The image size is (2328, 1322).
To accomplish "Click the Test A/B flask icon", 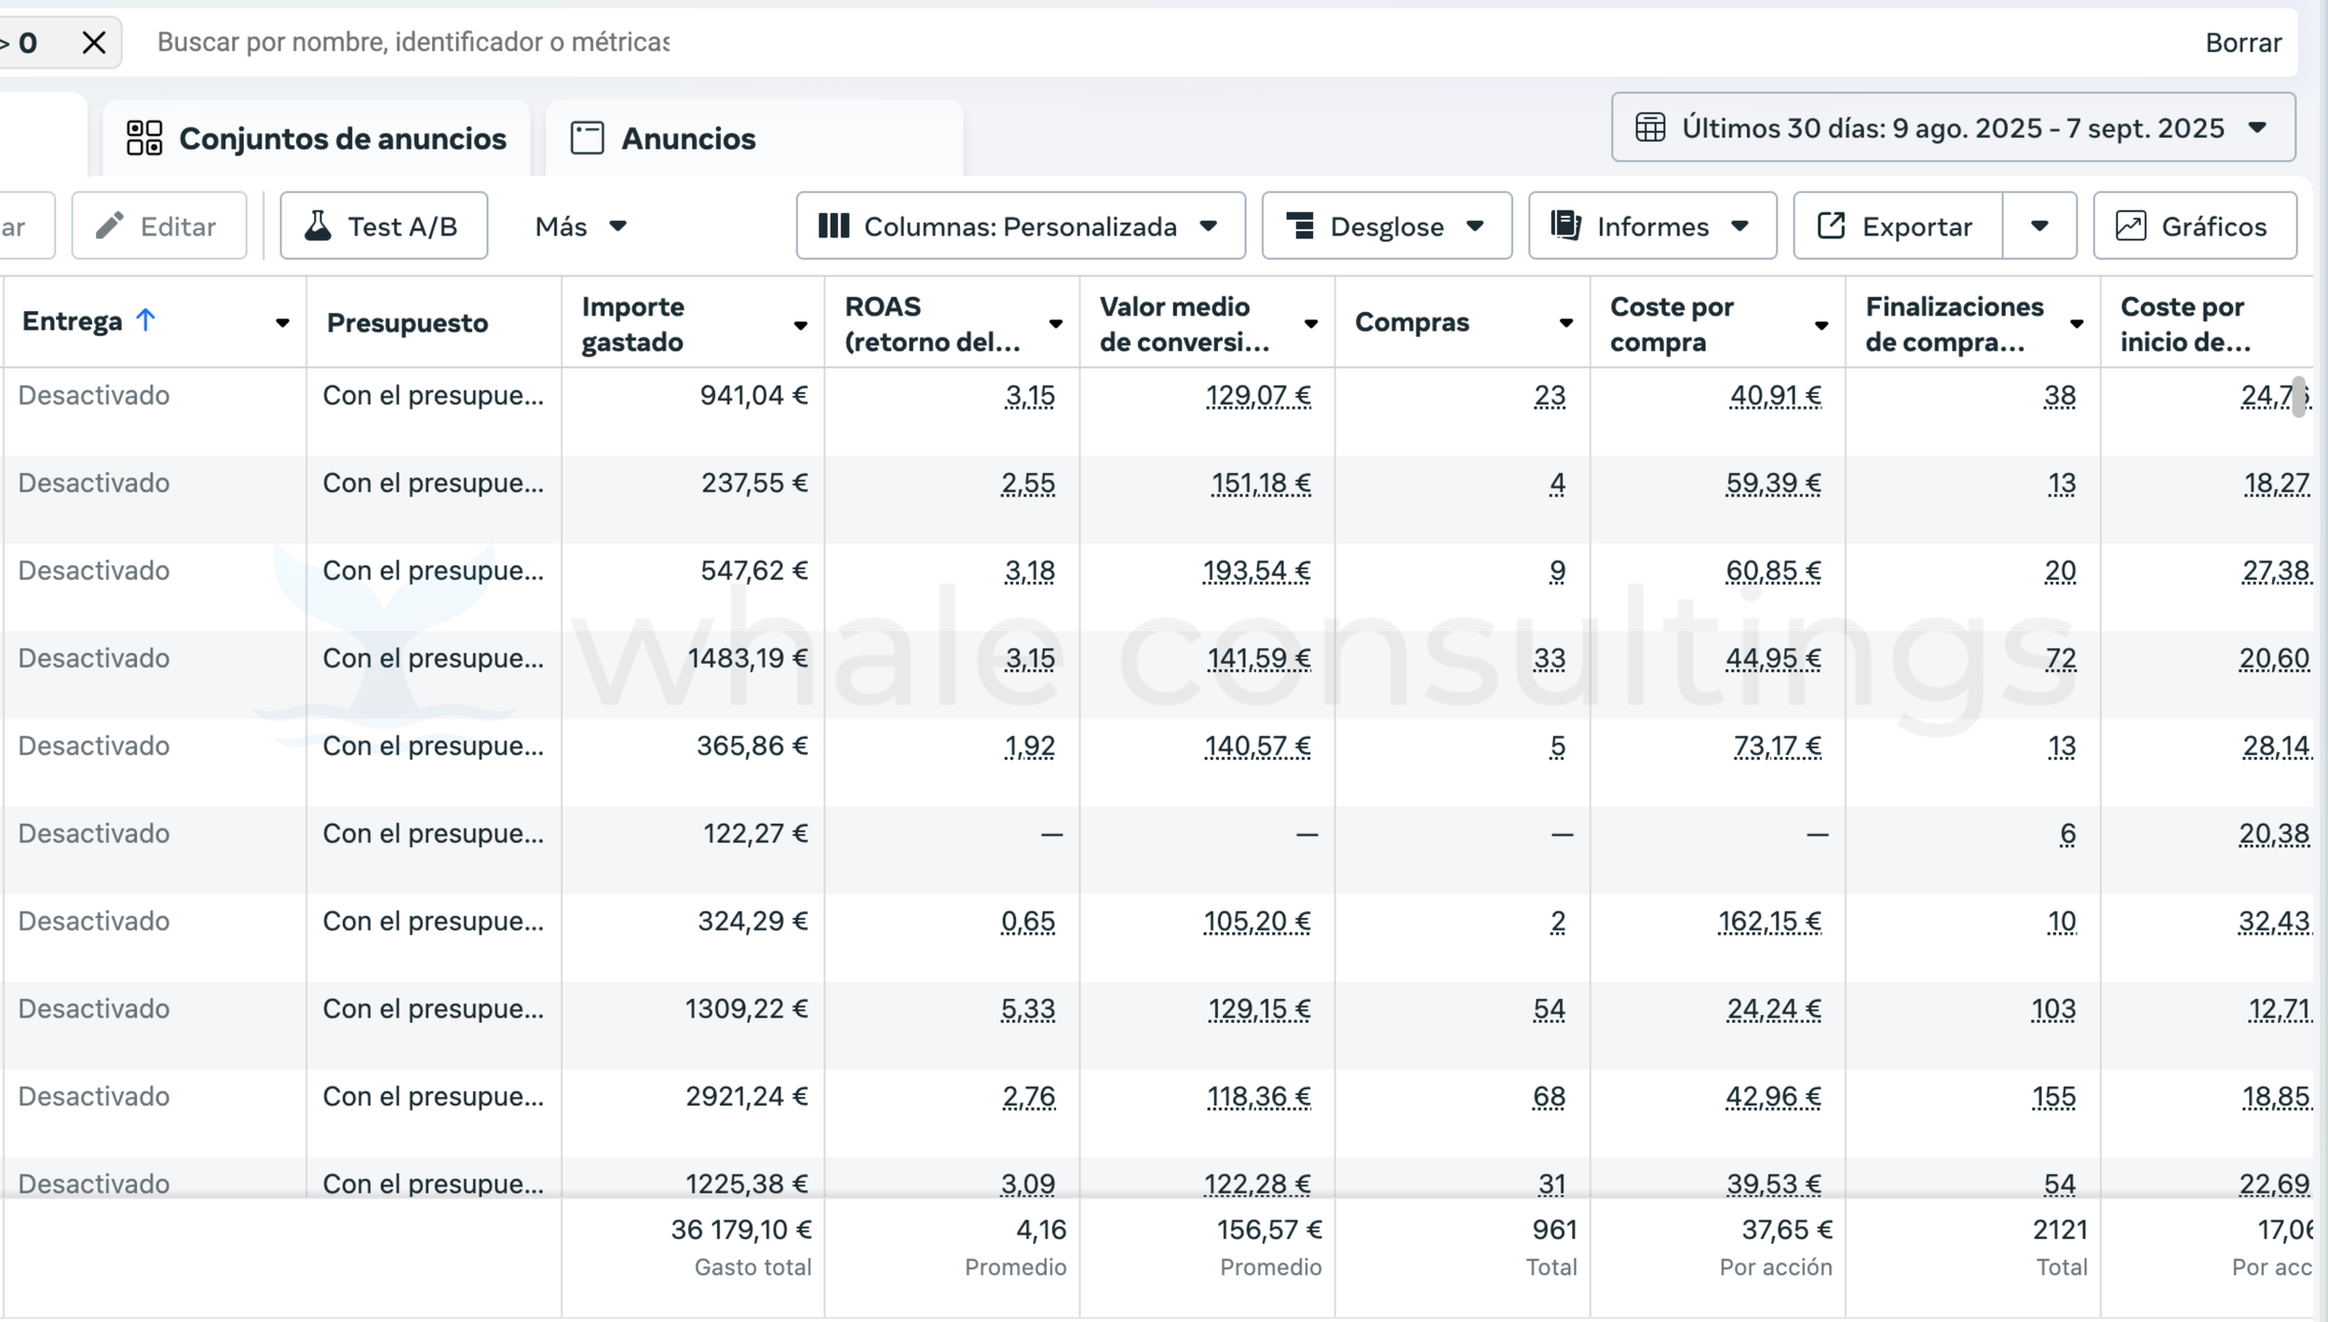I will (318, 226).
